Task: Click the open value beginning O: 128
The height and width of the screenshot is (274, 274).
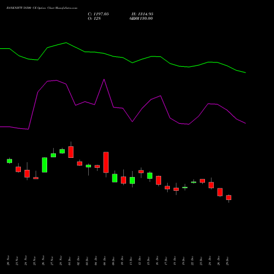Action: coord(94,19)
